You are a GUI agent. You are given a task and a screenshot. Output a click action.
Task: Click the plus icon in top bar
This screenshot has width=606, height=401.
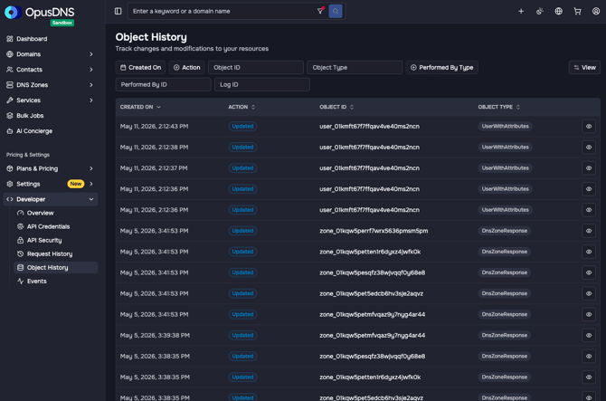coord(521,11)
